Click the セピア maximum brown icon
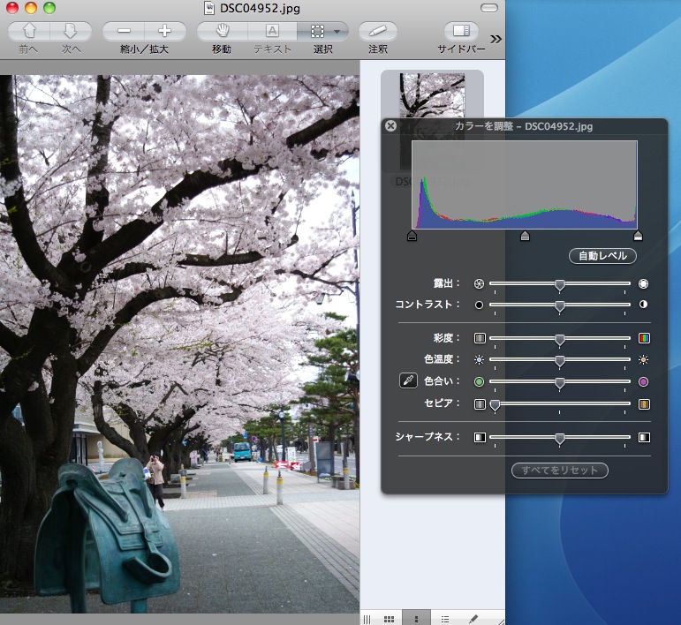 (x=644, y=404)
